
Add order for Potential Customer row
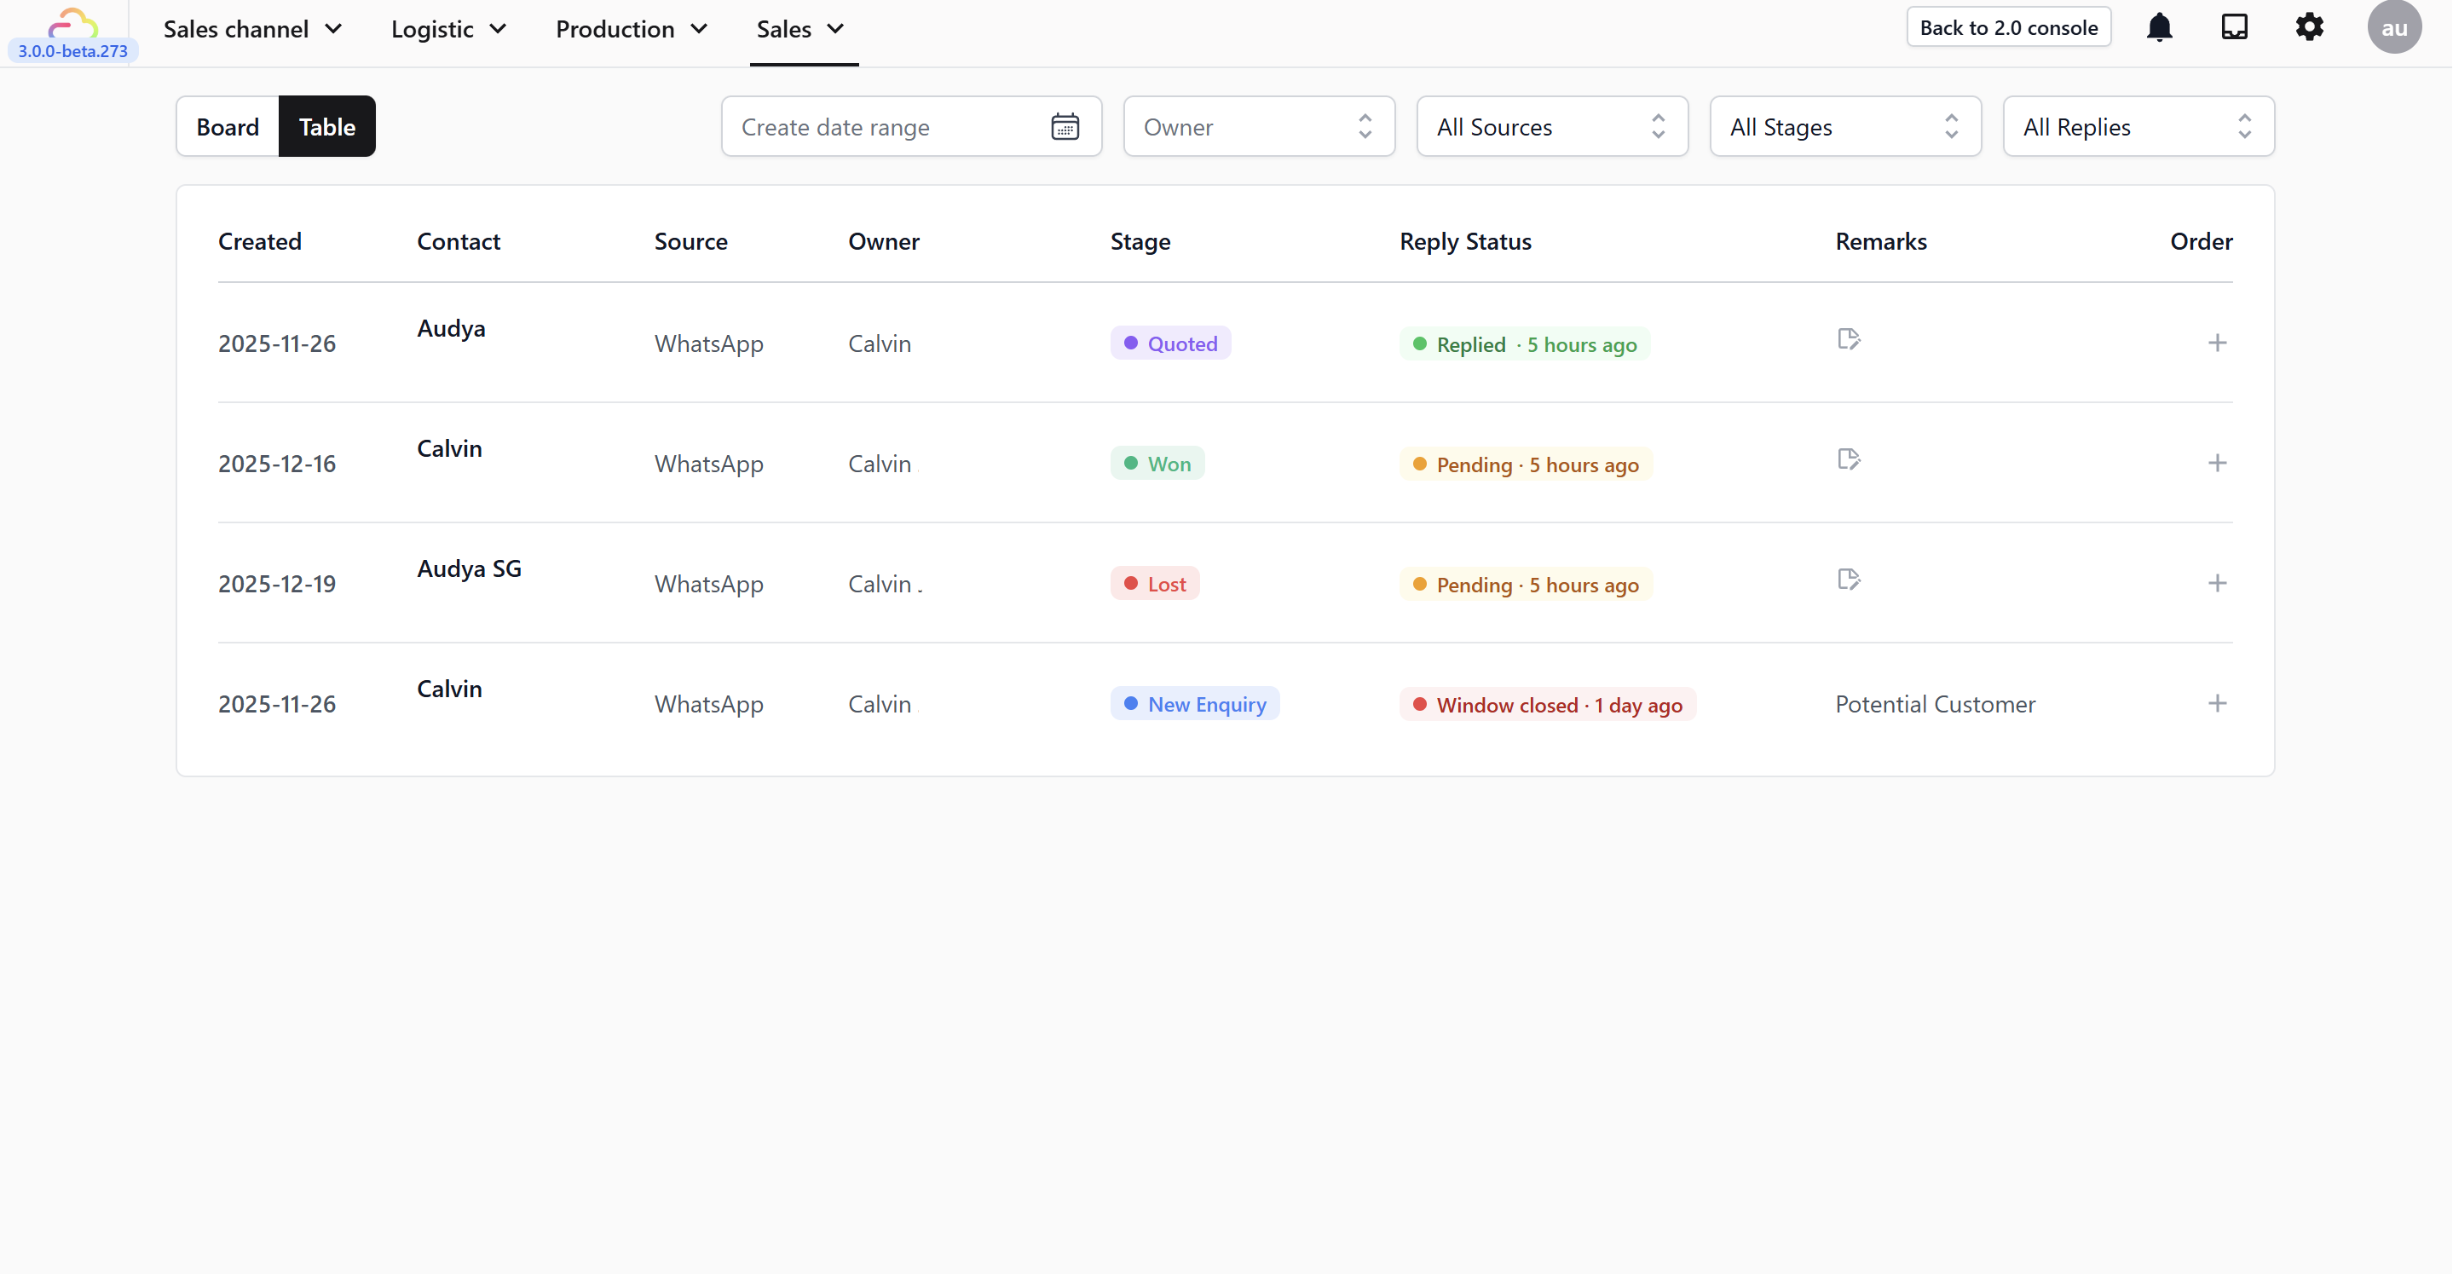[2217, 704]
